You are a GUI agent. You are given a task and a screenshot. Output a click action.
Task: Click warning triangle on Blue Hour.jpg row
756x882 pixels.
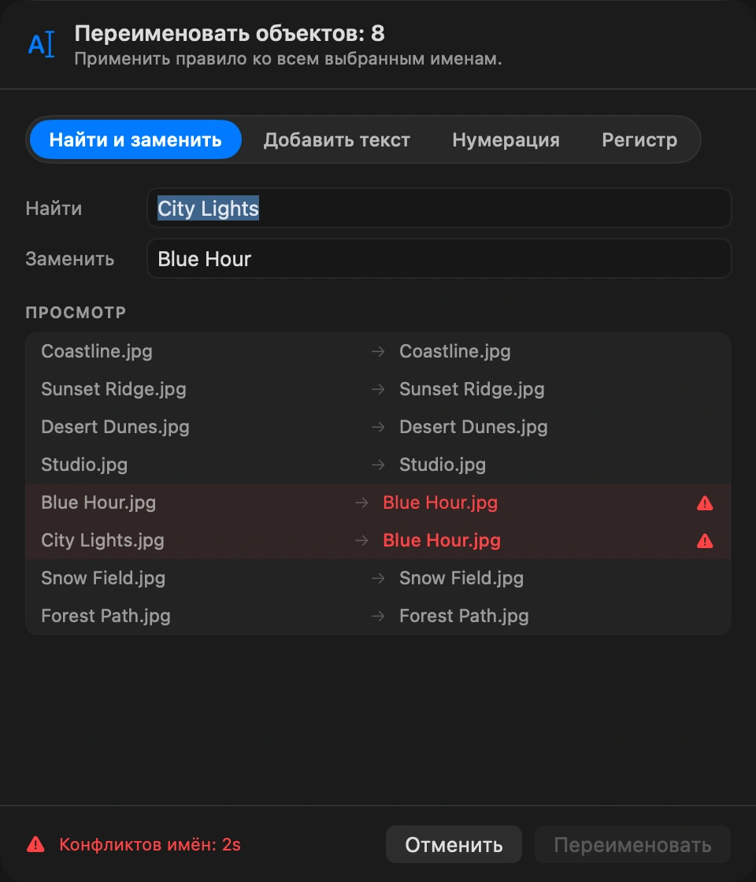(705, 503)
